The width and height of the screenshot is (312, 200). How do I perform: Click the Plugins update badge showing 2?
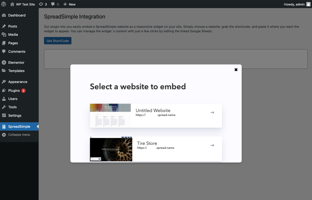pyautogui.click(x=23, y=91)
